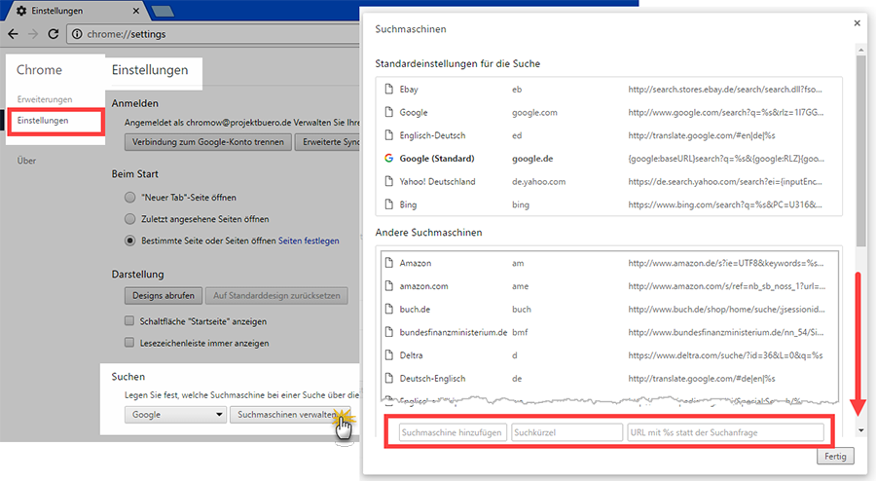Reload the settings page
The height and width of the screenshot is (481, 876).
coord(54,34)
